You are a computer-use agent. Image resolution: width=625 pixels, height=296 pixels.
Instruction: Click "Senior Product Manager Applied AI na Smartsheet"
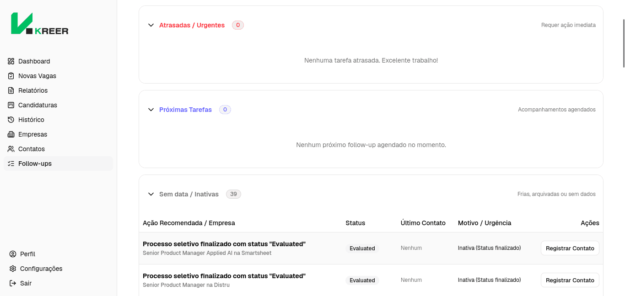pos(207,253)
